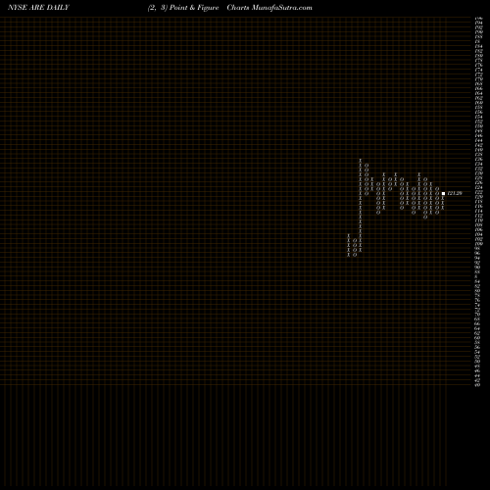Click the price axis label 130

pos(478,173)
